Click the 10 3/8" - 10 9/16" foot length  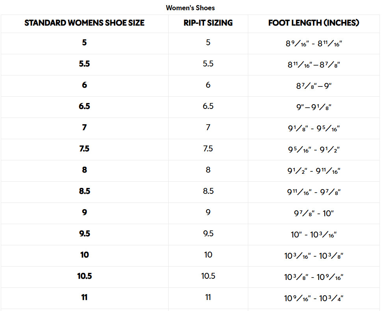point(314,277)
